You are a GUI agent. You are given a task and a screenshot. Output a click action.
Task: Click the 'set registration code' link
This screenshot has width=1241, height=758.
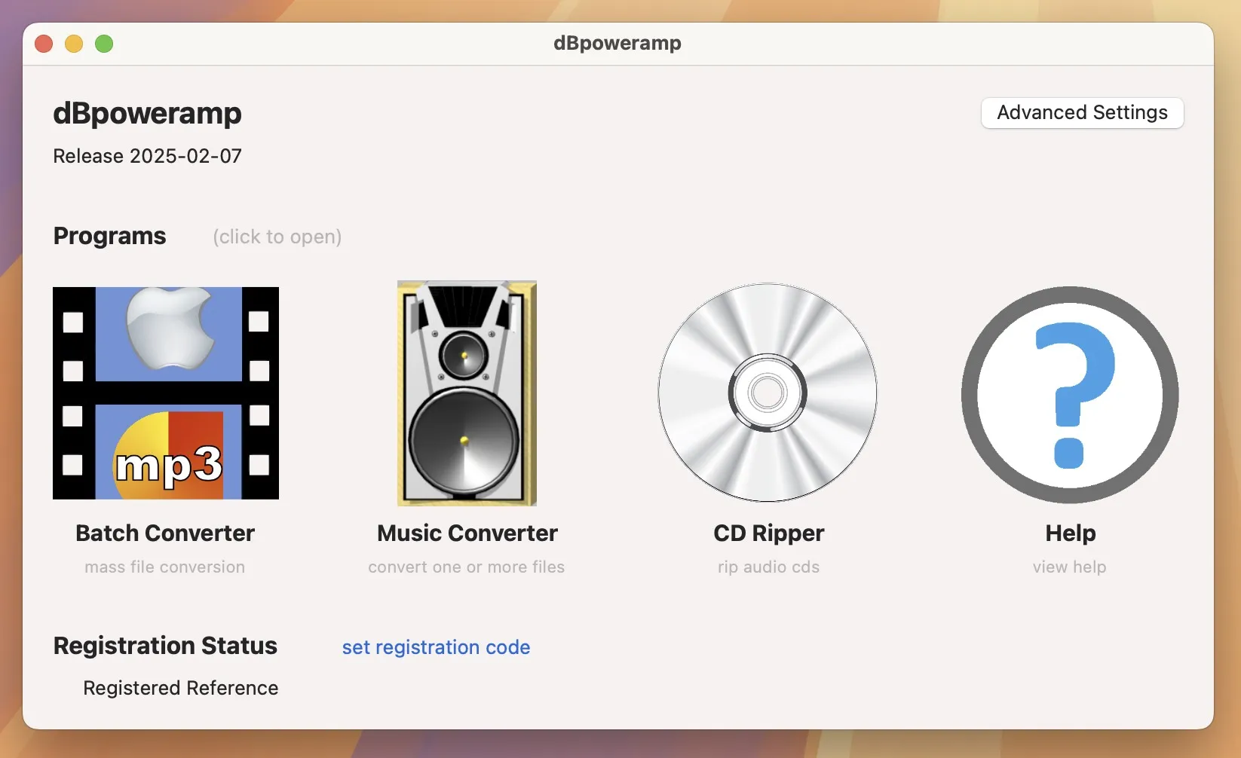[436, 647]
